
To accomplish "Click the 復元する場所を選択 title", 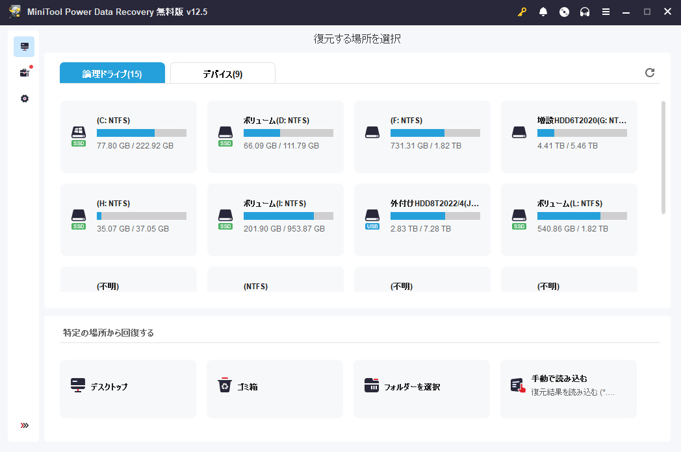I will (357, 39).
